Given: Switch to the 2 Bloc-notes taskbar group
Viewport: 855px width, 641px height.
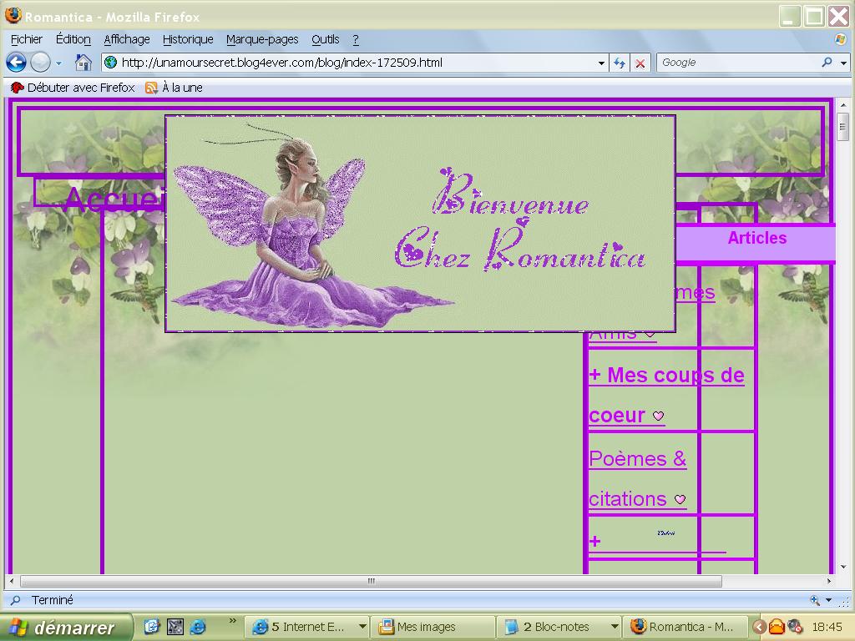Looking at the screenshot, I should (x=559, y=627).
